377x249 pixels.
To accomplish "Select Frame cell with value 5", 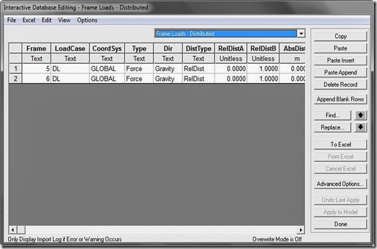I will click(x=37, y=68).
